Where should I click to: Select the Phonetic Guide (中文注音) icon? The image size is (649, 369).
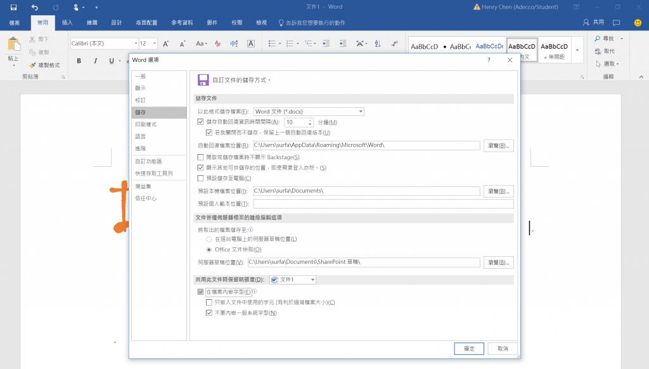point(234,44)
